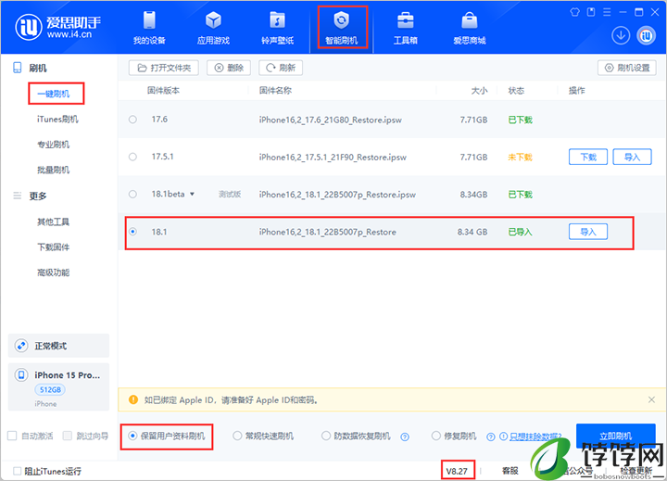Select firmware 18.1beta radio button
667x481 pixels.
(132, 195)
